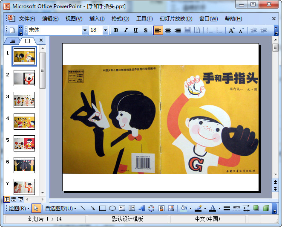Select slide 1 thumbnail
This screenshot has height=227, width=282.
(x=24, y=56)
